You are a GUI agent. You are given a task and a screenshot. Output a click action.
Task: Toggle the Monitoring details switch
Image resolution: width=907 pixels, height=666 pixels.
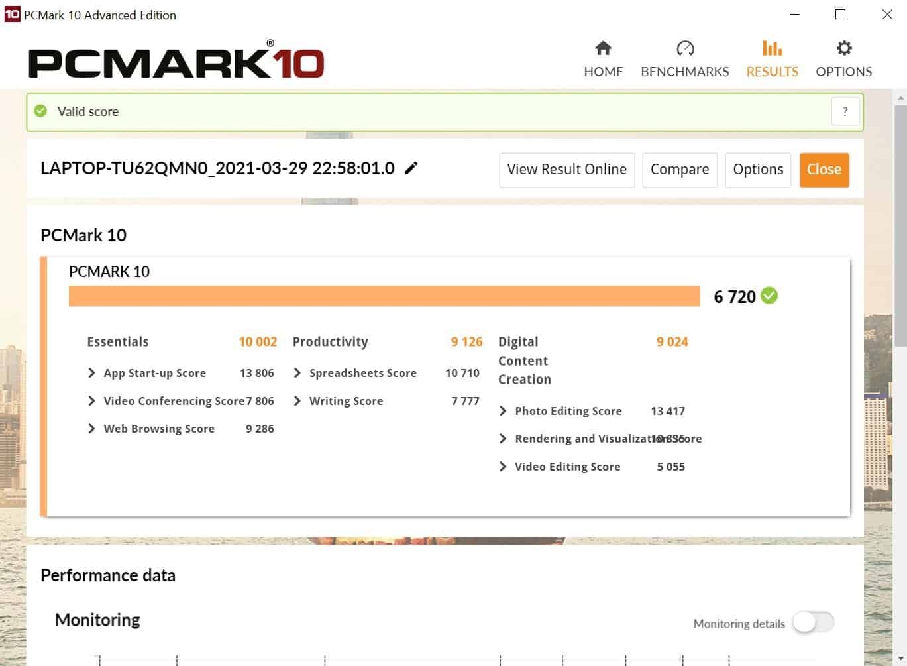(x=813, y=622)
